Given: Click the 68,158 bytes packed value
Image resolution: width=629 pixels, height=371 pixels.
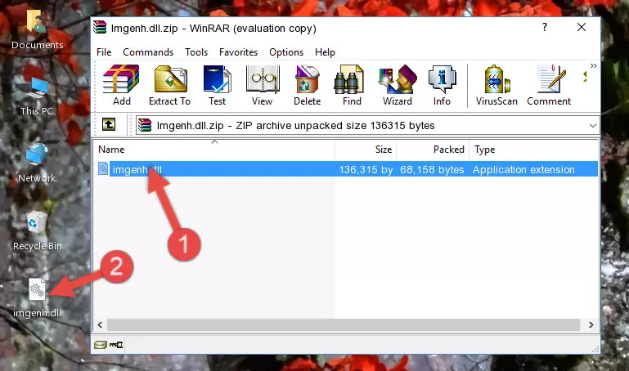Looking at the screenshot, I should point(432,169).
